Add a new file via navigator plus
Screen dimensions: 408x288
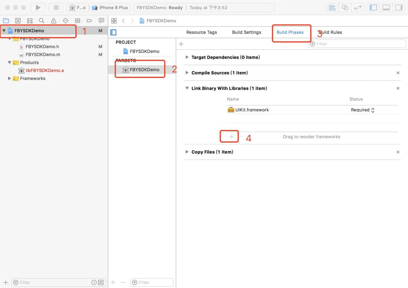6,283
